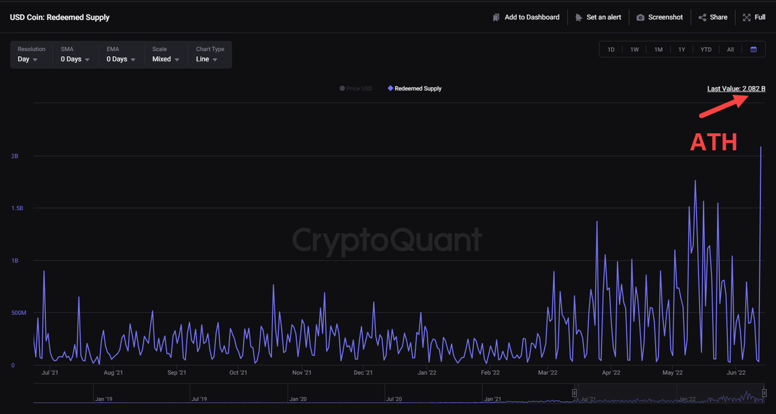Image resolution: width=776 pixels, height=414 pixels.
Task: Click the Add to Dashboard bookmark icon
Action: [496, 17]
